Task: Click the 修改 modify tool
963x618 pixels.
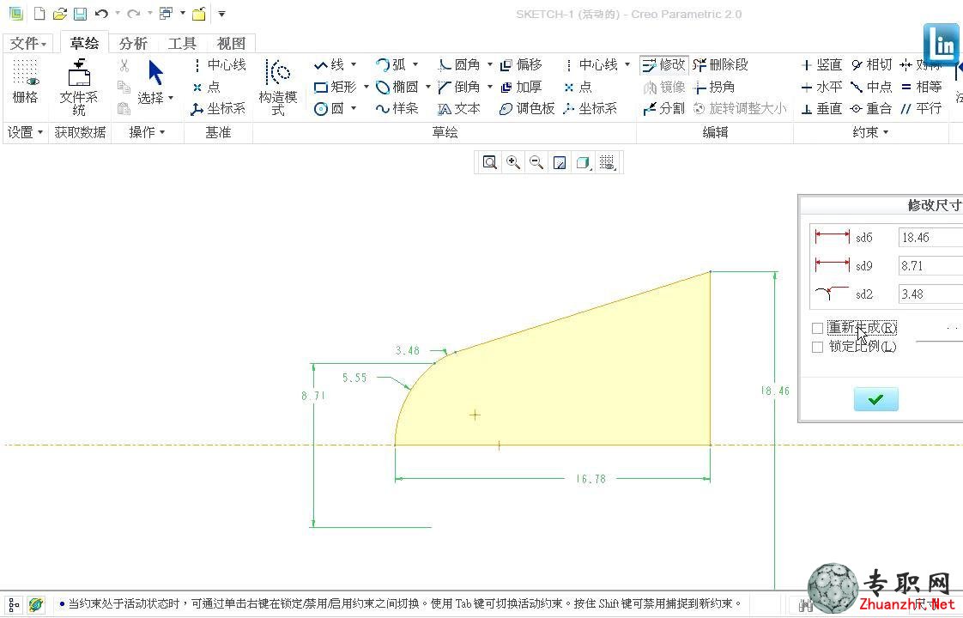Action: [663, 64]
